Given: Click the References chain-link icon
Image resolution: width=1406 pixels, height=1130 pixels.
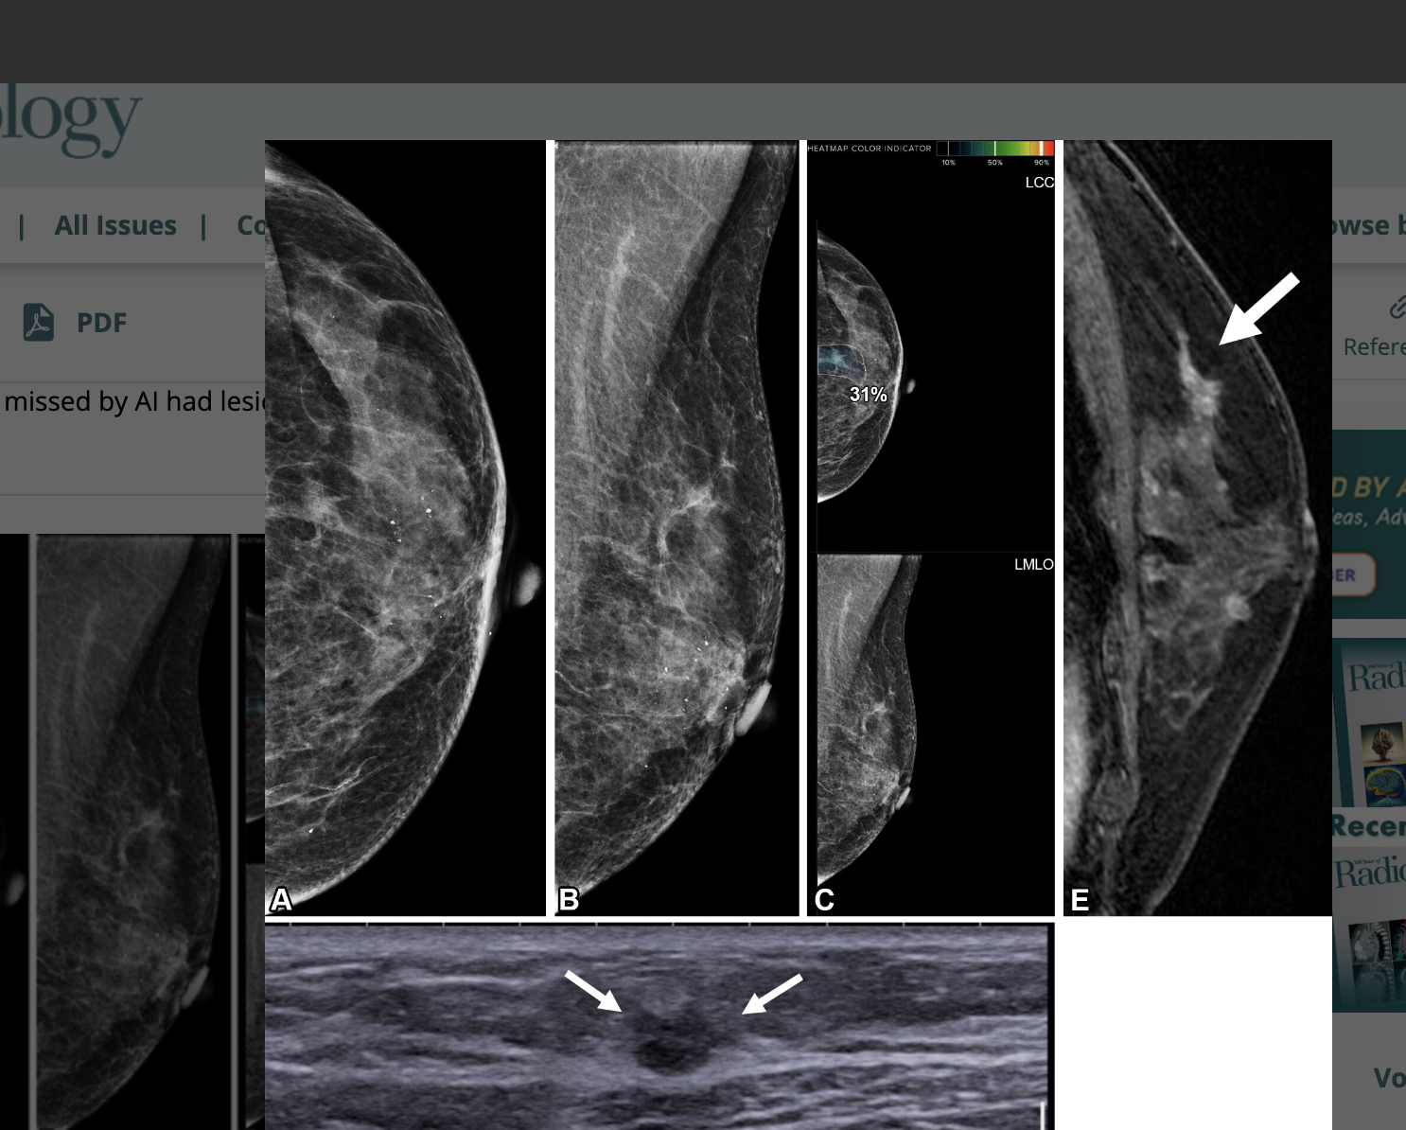Looking at the screenshot, I should click(1397, 307).
